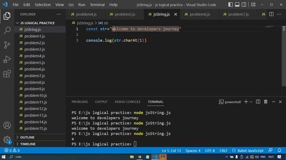Create a new terminal with plus icon
This screenshot has width=286, height=160.
(246, 102)
